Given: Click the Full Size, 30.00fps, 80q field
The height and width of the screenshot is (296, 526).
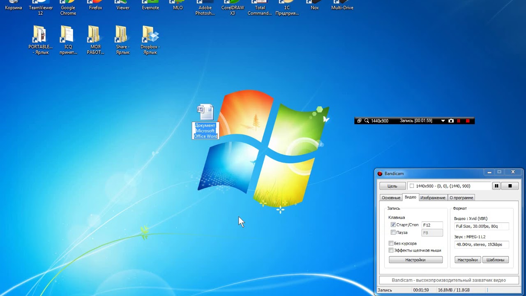Looking at the screenshot, I should point(482,226).
